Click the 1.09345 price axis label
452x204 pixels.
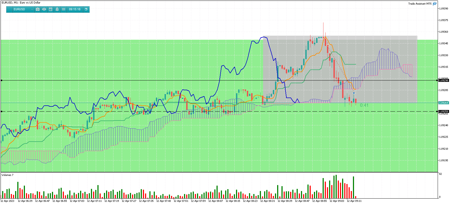tap(444, 43)
